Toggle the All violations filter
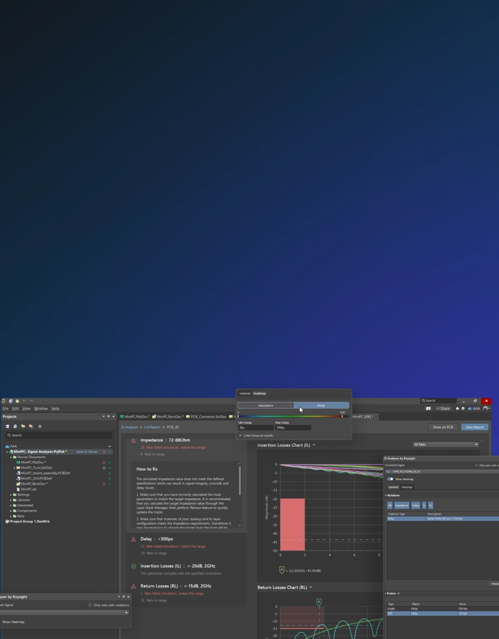This screenshot has height=639, width=499. (390, 505)
